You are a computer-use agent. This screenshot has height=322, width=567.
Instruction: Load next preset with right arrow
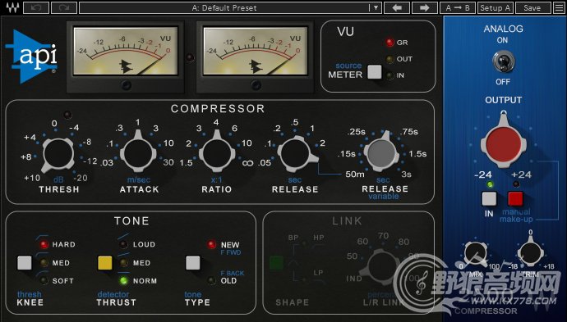point(425,7)
